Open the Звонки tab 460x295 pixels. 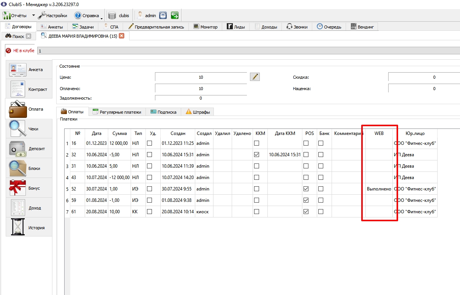297,27
